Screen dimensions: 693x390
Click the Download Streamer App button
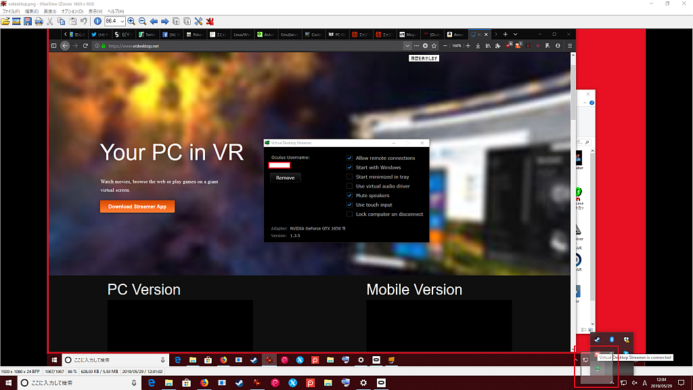point(137,207)
